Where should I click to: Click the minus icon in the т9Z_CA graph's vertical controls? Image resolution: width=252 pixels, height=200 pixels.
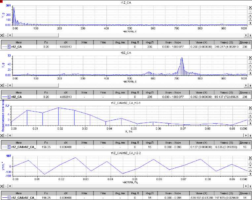[250, 62]
